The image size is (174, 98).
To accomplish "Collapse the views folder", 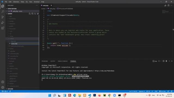I will point(12,39).
